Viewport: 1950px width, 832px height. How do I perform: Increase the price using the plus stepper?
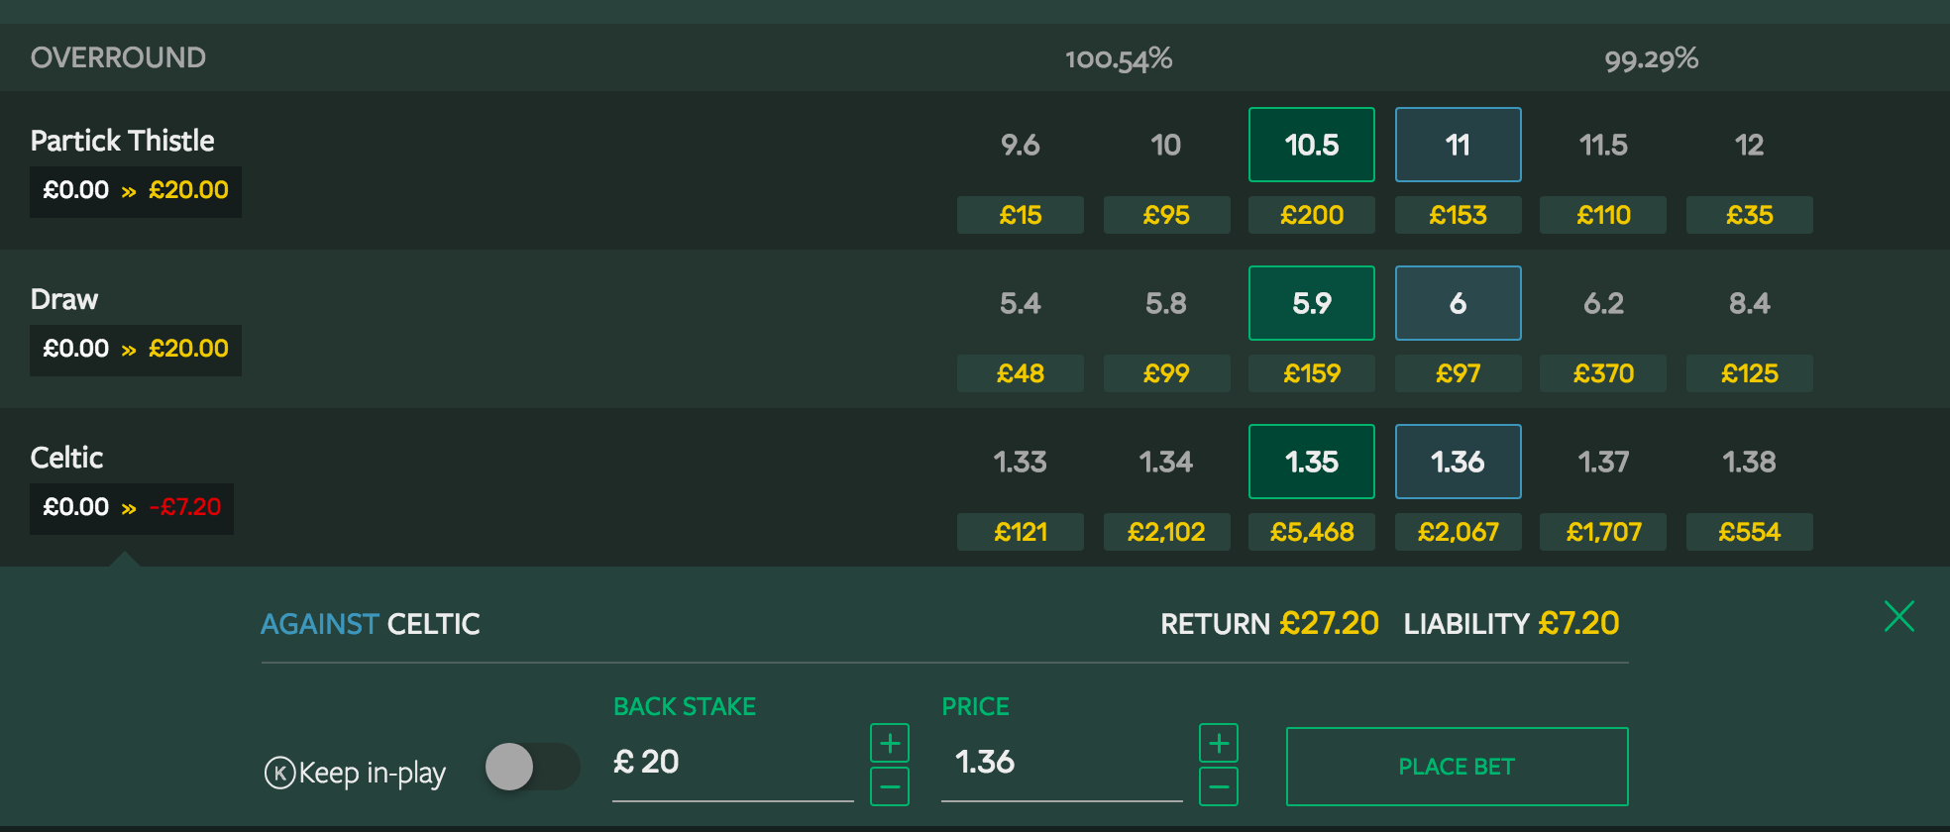tap(1218, 742)
